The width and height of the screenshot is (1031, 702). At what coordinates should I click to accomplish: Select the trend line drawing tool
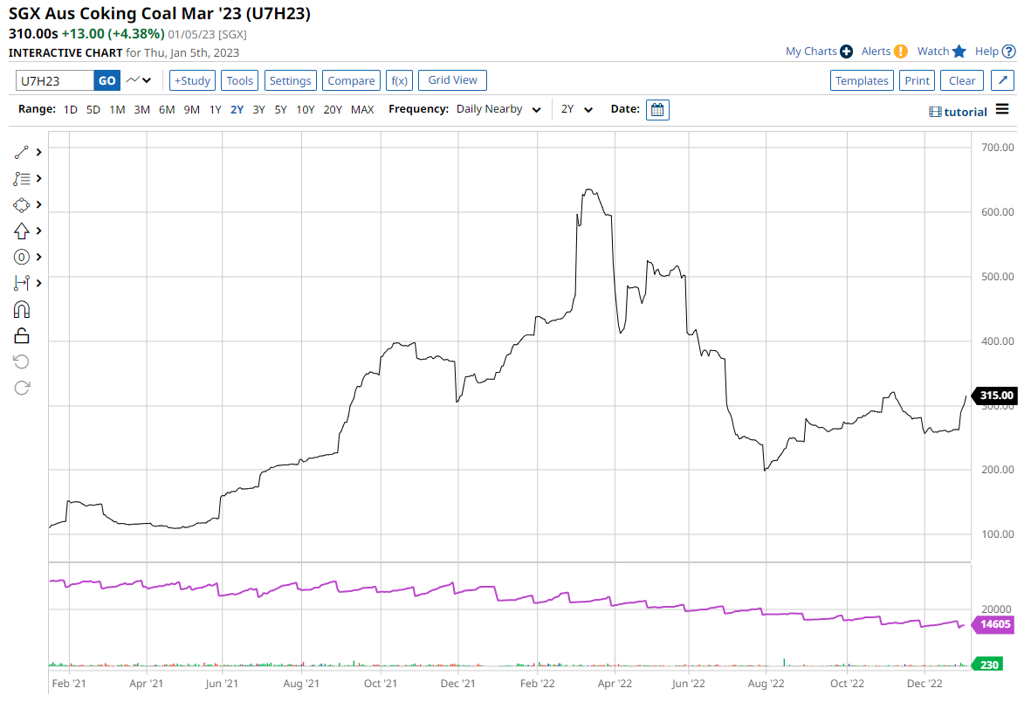22,152
